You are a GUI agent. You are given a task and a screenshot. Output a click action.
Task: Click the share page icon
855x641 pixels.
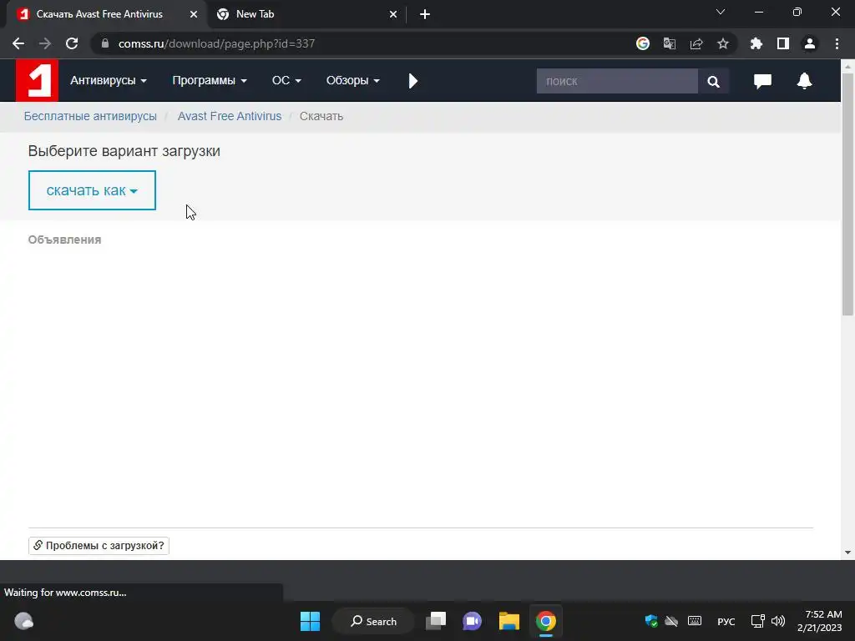pyautogui.click(x=696, y=43)
